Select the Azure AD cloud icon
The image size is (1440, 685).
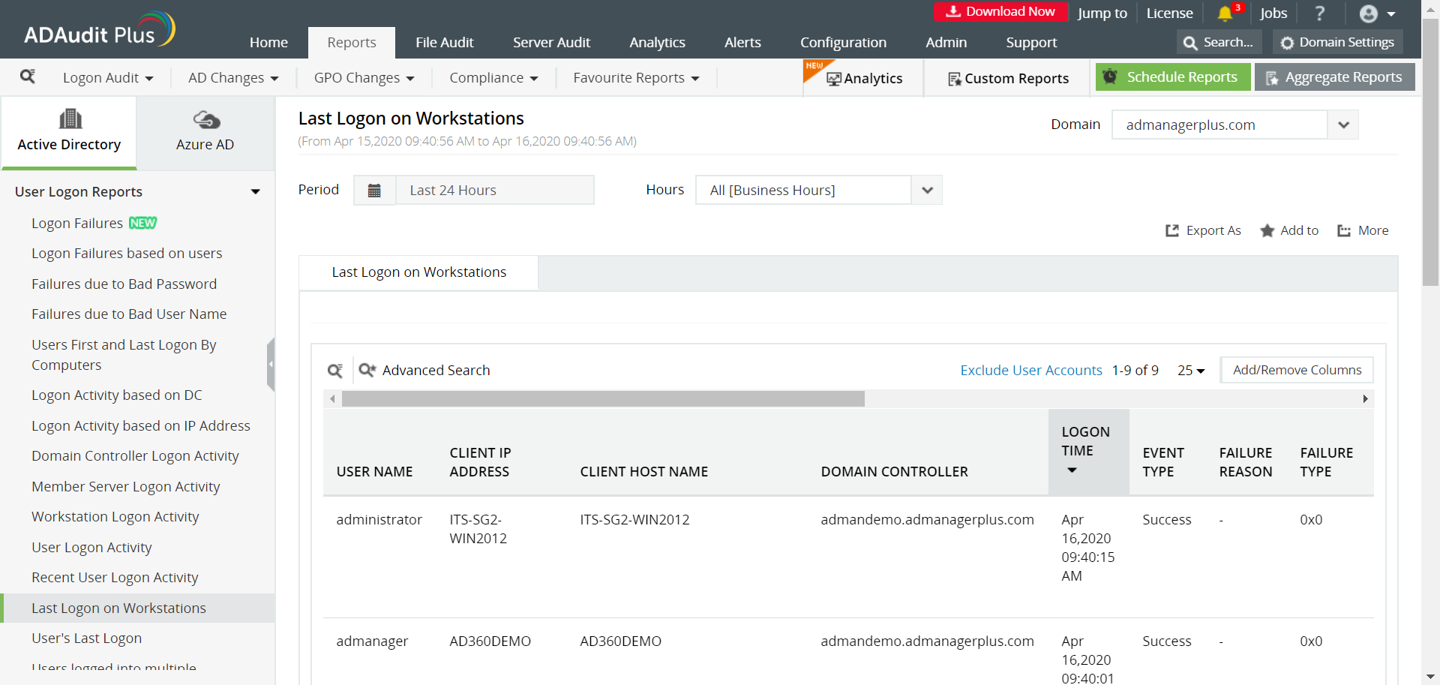click(205, 120)
